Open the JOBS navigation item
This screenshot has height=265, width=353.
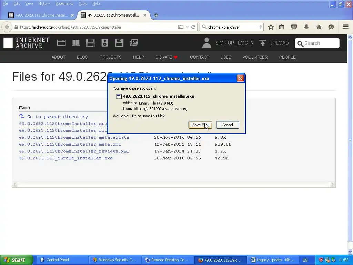(226, 57)
